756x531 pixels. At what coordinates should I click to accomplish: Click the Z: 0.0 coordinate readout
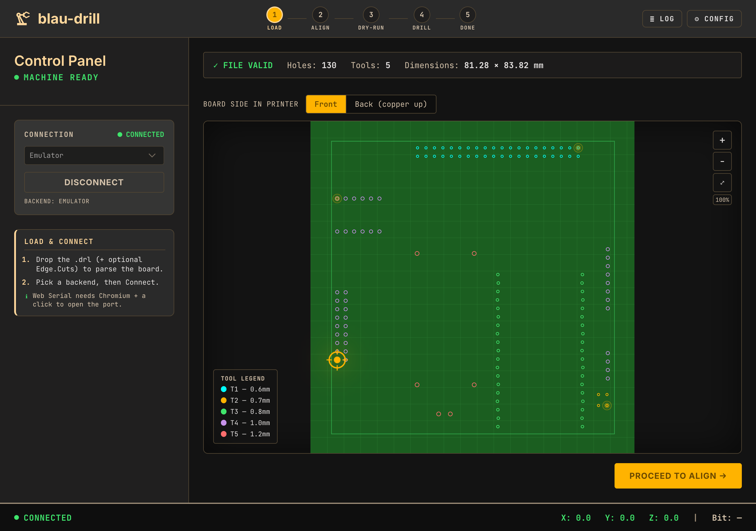click(x=664, y=517)
